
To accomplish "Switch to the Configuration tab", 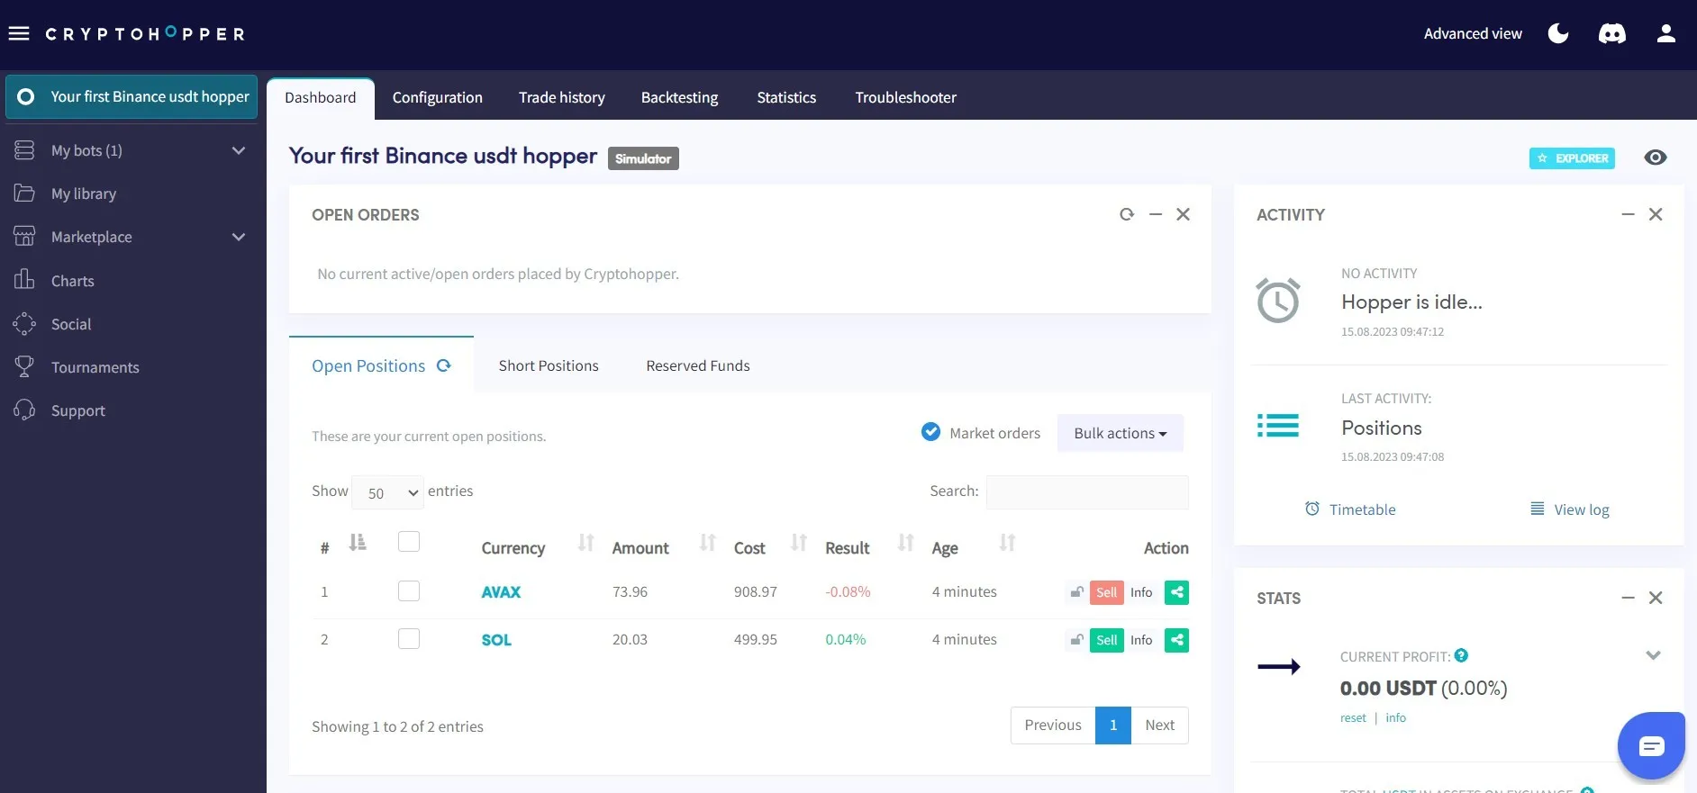I will pyautogui.click(x=438, y=97).
